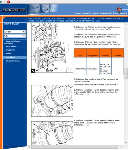
Task: Open Circuit électrique menu item
Action: [13, 61]
